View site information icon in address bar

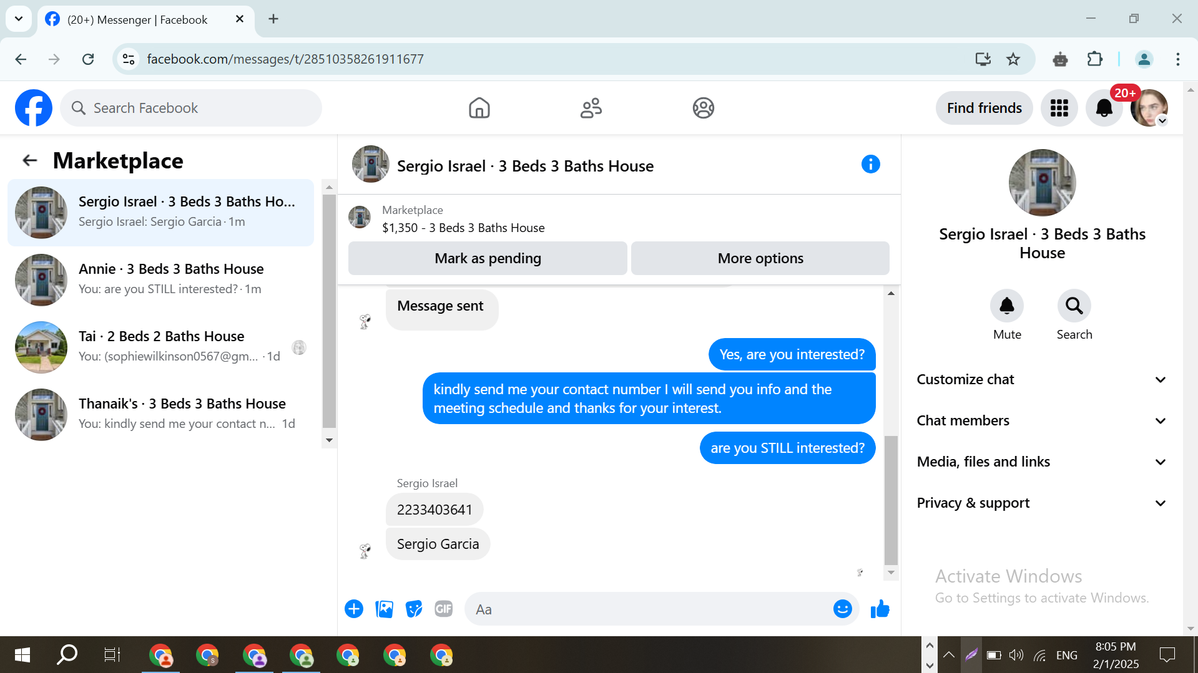click(129, 59)
